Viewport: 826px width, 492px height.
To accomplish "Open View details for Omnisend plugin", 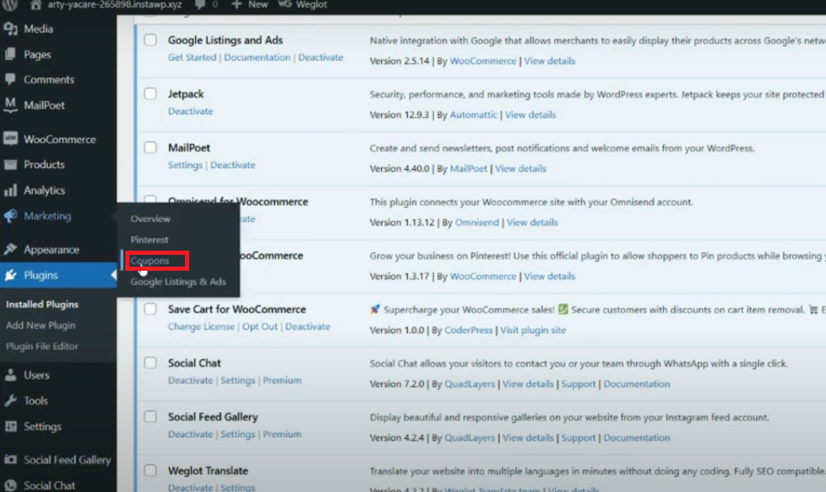I will (x=532, y=222).
